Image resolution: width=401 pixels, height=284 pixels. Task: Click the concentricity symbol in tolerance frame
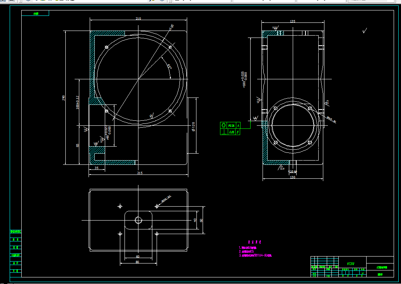pyautogui.click(x=224, y=125)
